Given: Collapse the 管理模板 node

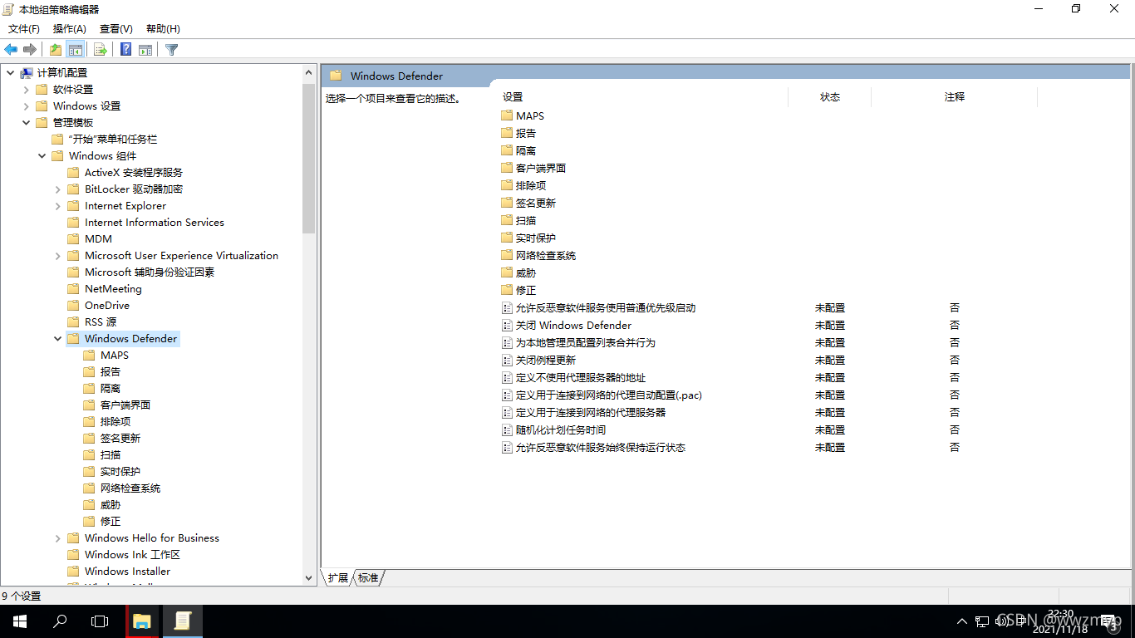Looking at the screenshot, I should [27, 123].
